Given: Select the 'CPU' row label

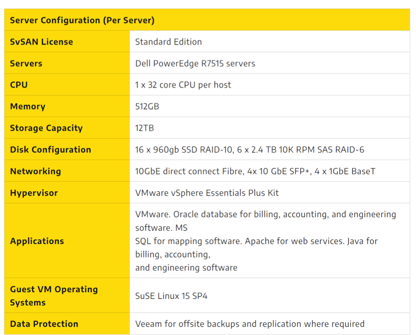Looking at the screenshot, I should coord(19,85).
